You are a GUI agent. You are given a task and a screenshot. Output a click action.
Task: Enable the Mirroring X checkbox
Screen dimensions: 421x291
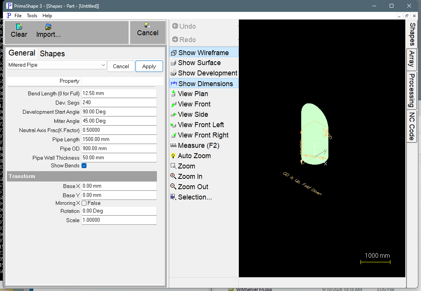[x=84, y=203]
